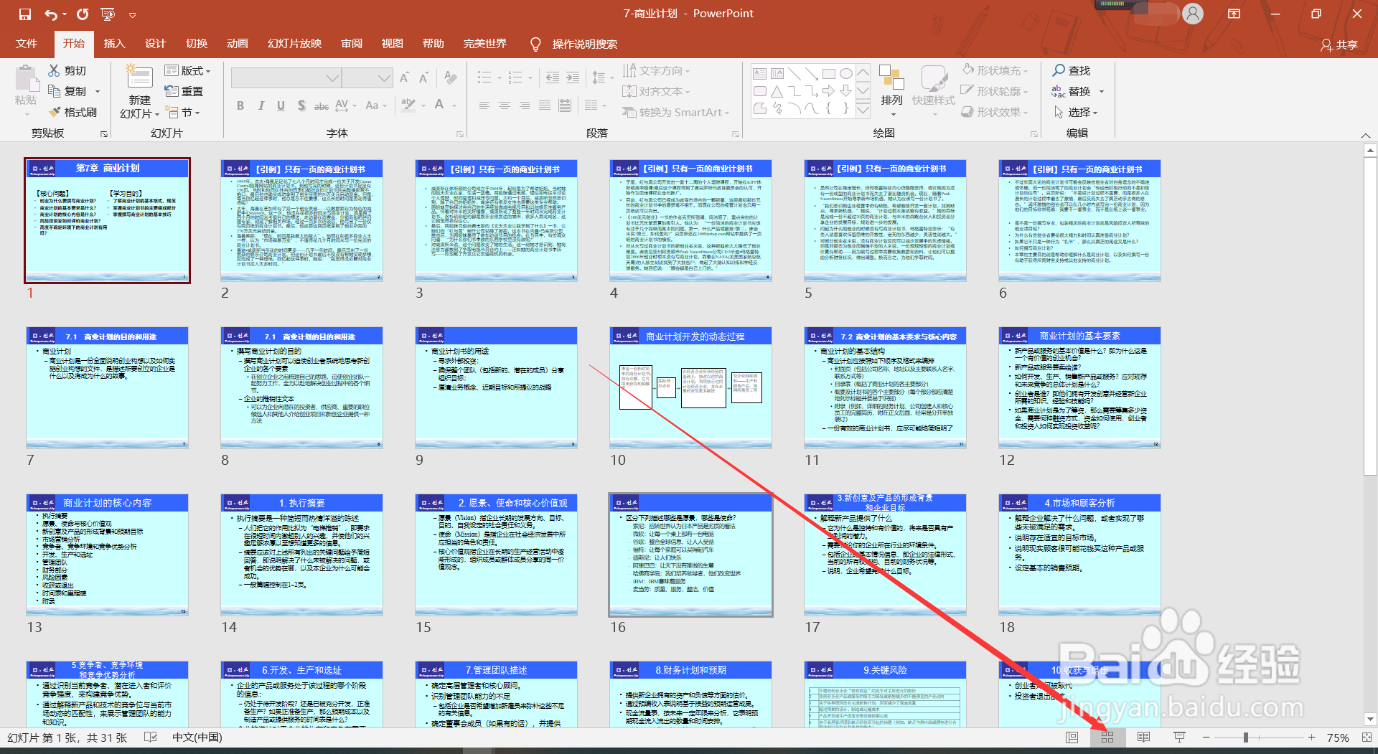The width and height of the screenshot is (1378, 754).
Task: Select slide 16 thumbnail
Action: click(690, 555)
